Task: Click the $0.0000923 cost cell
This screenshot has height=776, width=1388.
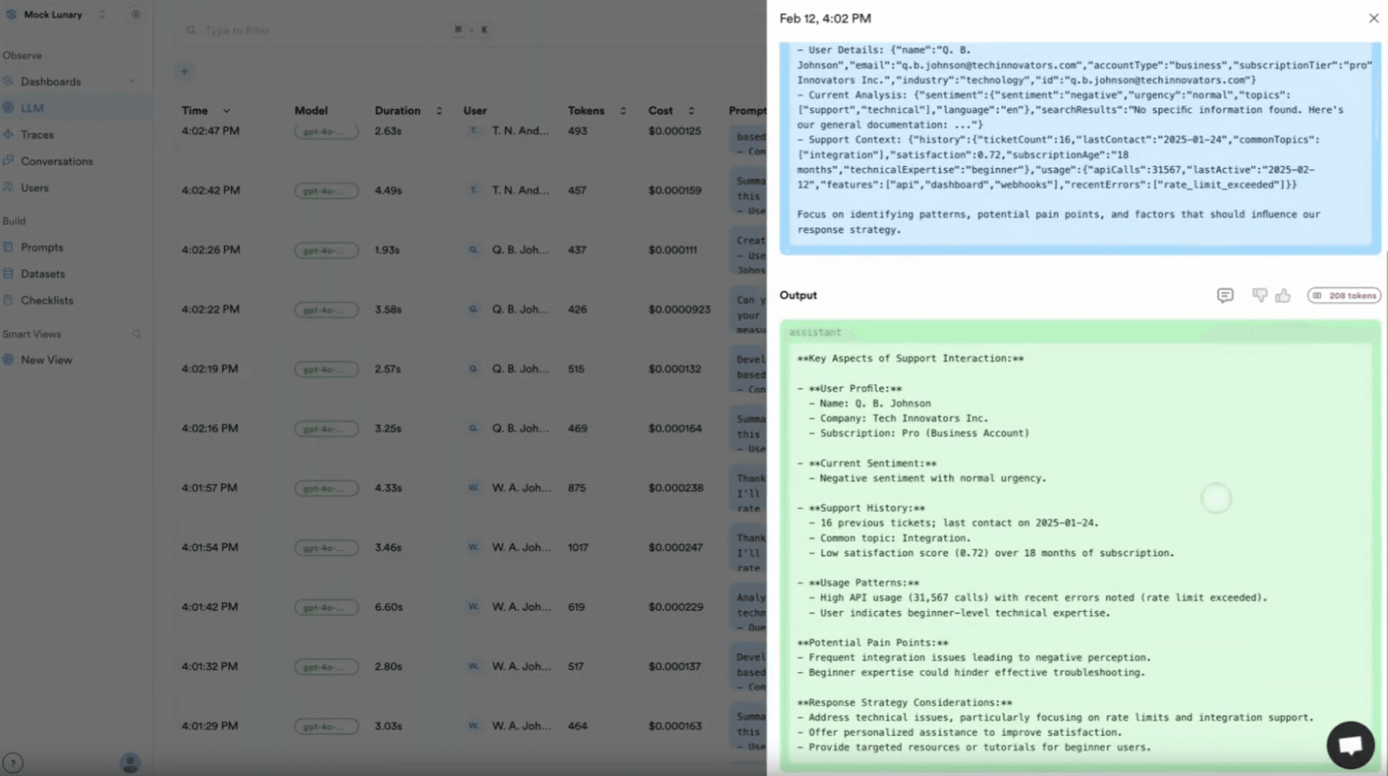Action: click(680, 309)
